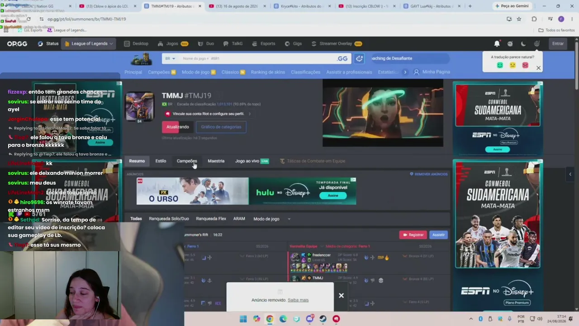Click Saiba mais link
579x326 pixels.
[298, 300]
